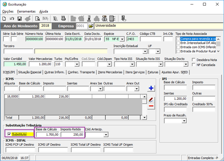Switch to the Faturas tab

pyautogui.click(x=153, y=72)
